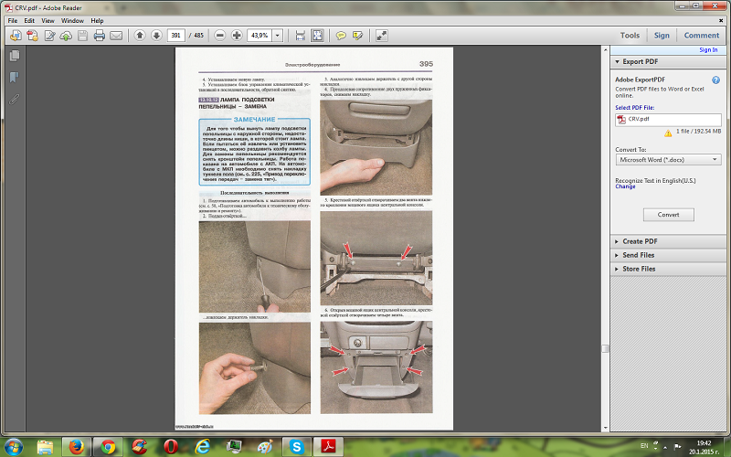The height and width of the screenshot is (457, 731).
Task: Click the CRV.pdf file icon in Select box
Action: click(x=621, y=120)
